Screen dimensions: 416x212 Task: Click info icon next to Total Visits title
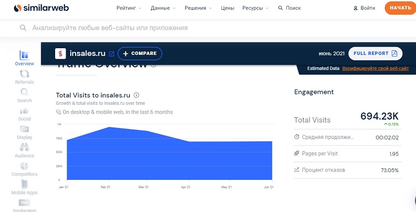pos(136,95)
